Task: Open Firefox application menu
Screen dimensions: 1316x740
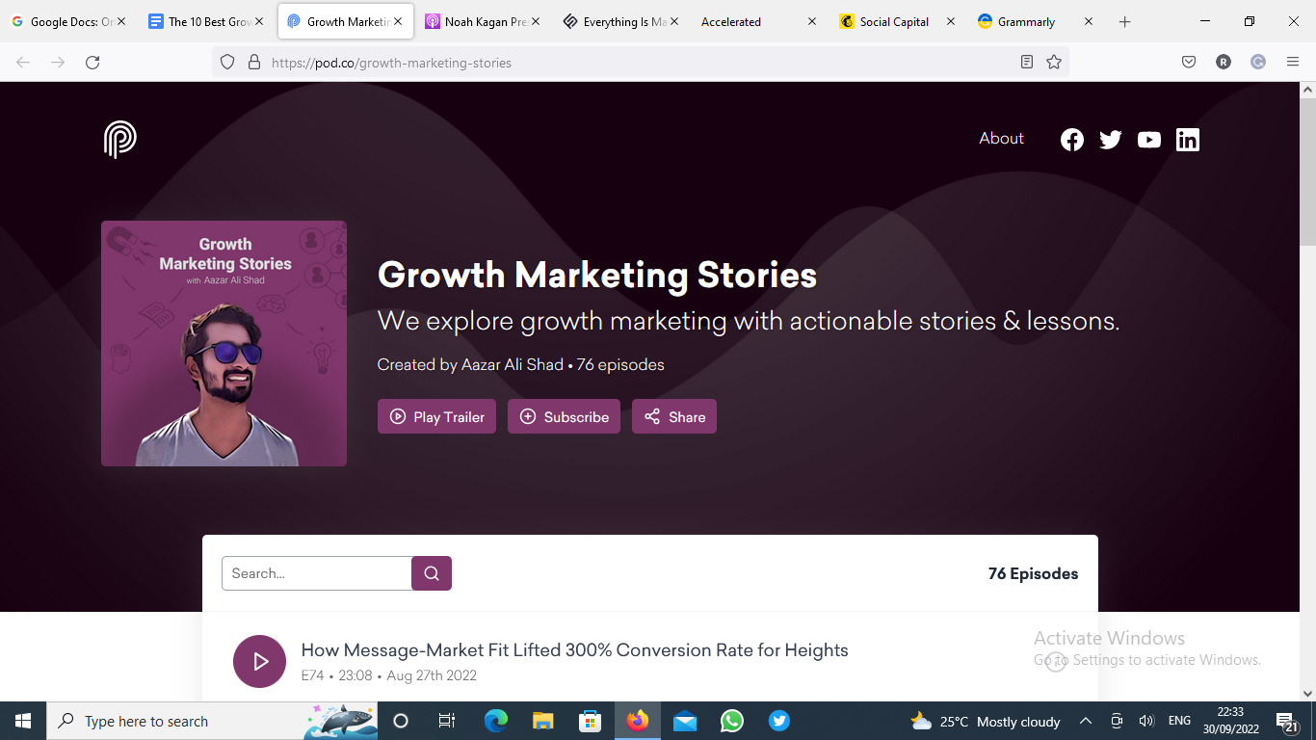Action: tap(1293, 63)
